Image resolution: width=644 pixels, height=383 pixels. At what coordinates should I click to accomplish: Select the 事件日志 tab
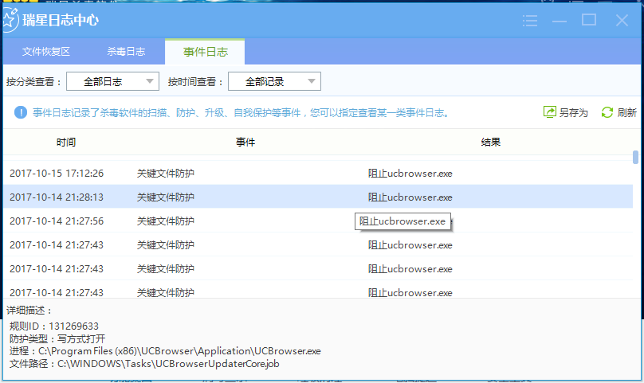[x=205, y=52]
